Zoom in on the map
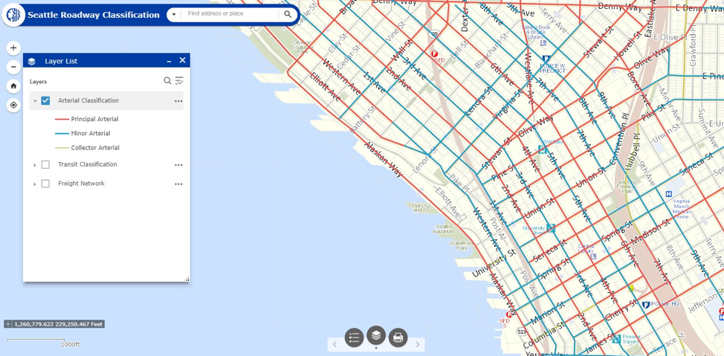The image size is (724, 356). point(13,48)
